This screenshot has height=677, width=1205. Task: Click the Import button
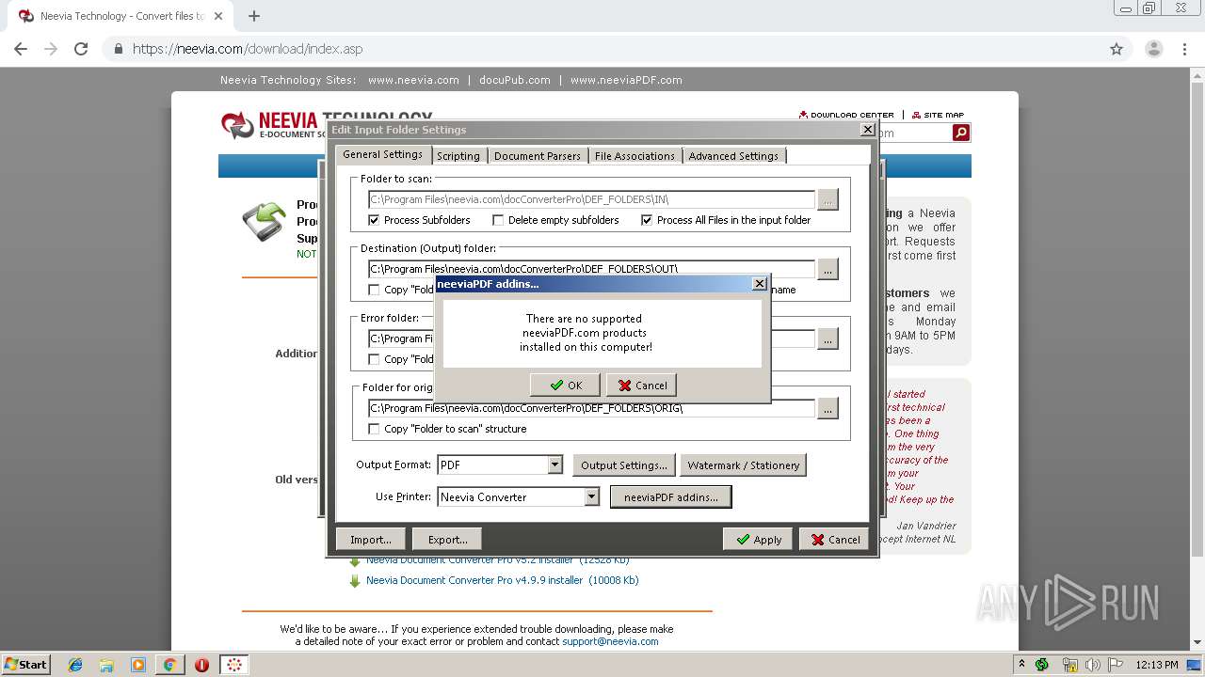(370, 539)
